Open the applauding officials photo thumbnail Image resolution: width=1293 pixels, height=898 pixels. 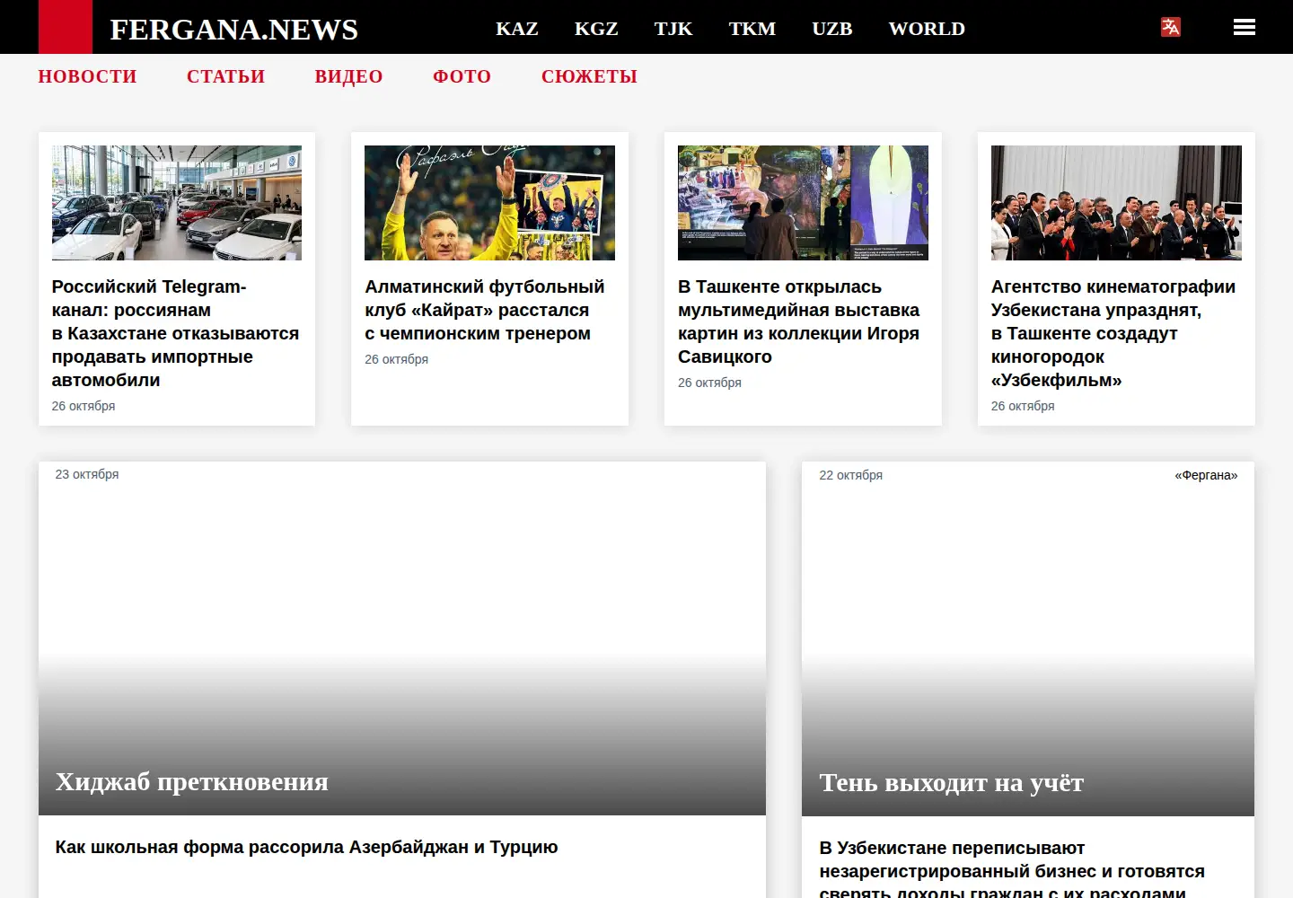tap(1116, 203)
